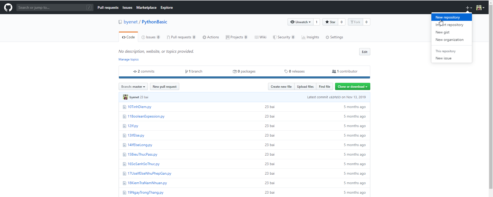Click the blue language breakdown bar

point(244,77)
